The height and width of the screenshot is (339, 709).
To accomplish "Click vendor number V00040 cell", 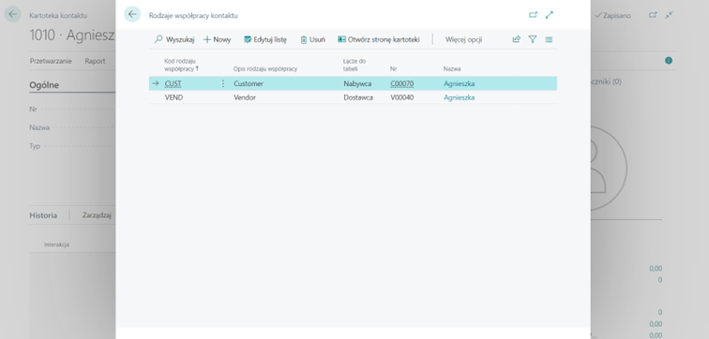I will coord(402,97).
